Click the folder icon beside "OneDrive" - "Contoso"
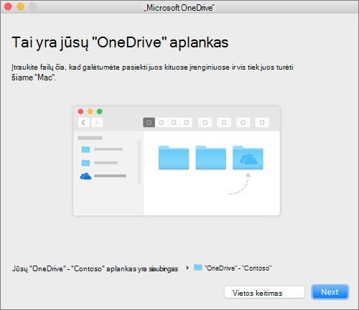Viewport: 359px width, 310px height. tap(198, 268)
